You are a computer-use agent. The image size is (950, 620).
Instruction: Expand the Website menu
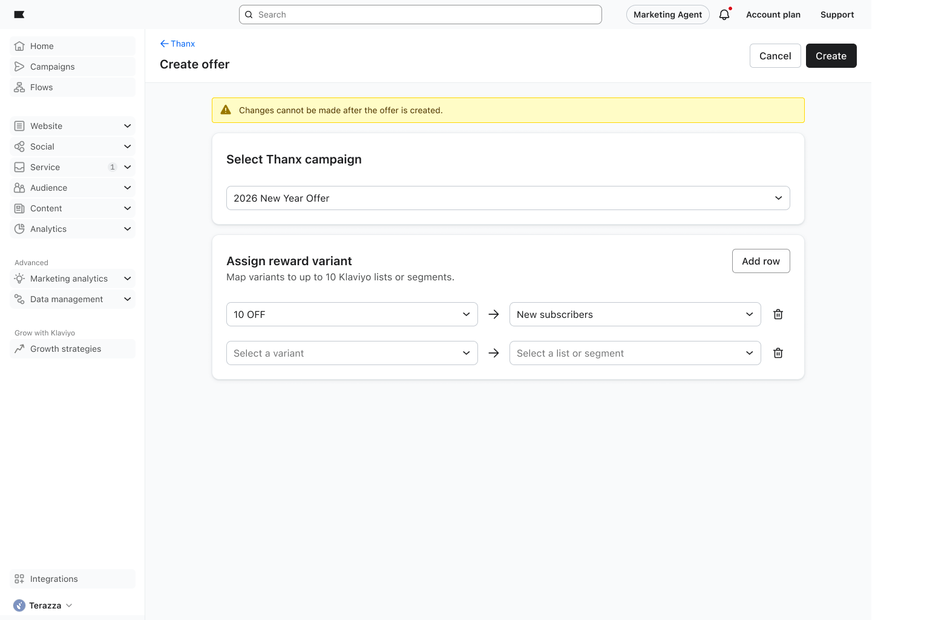pyautogui.click(x=73, y=126)
